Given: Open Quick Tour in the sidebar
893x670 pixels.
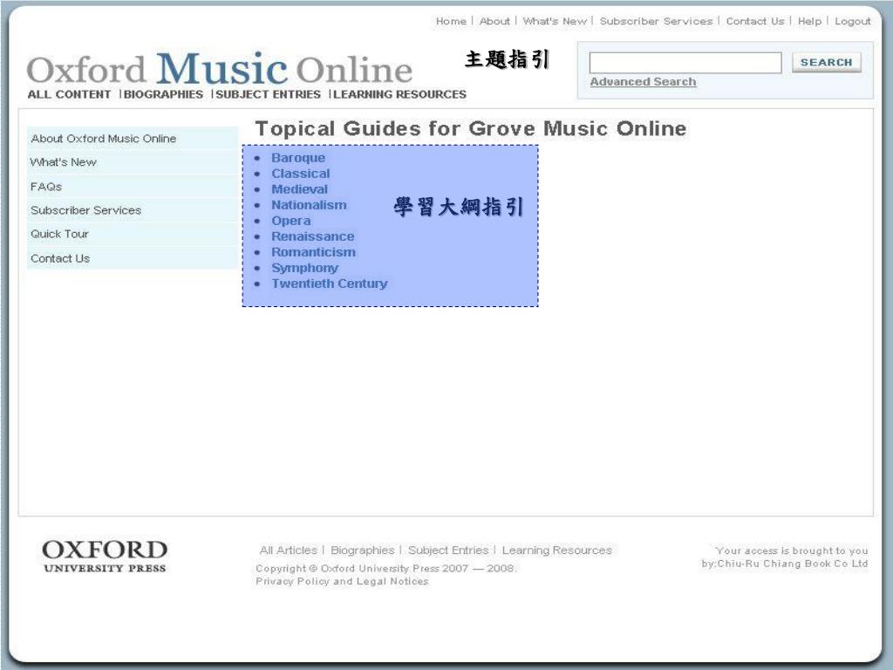Looking at the screenshot, I should [x=133, y=234].
